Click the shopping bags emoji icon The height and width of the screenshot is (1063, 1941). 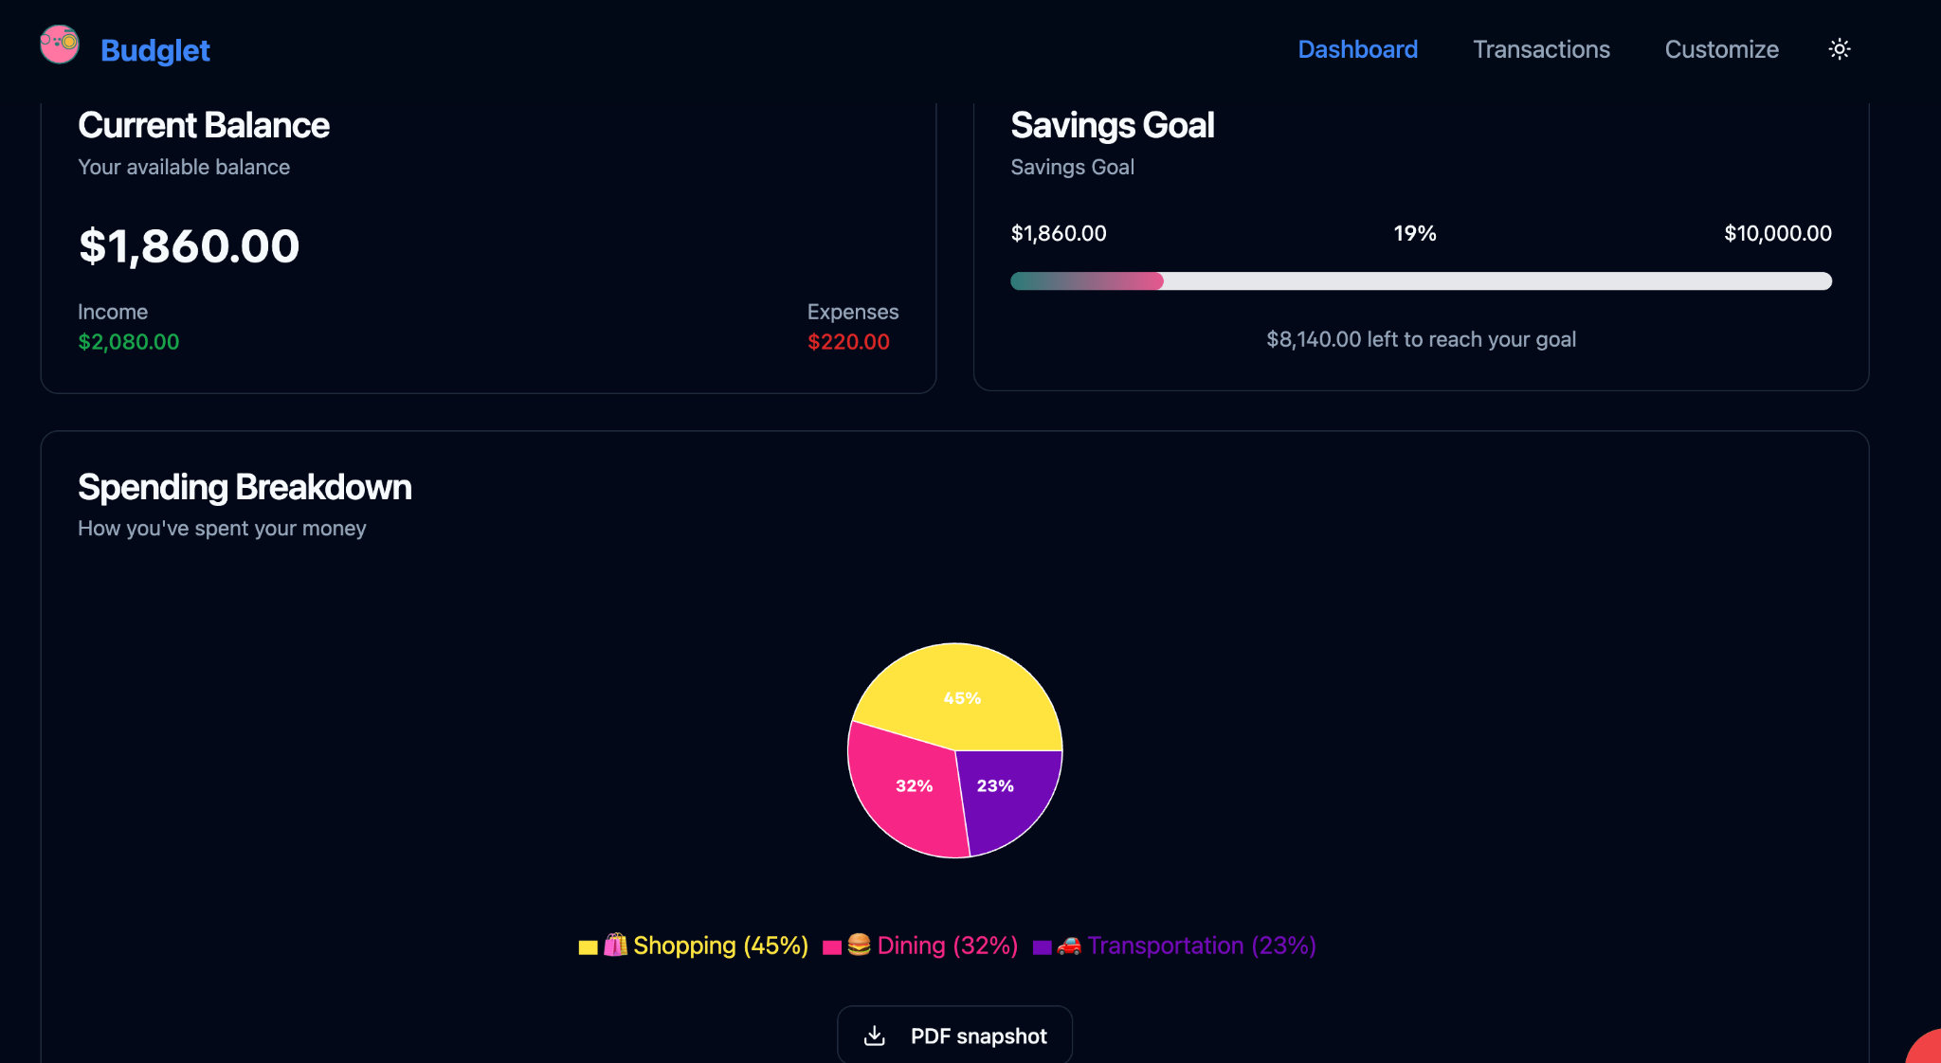(x=615, y=945)
